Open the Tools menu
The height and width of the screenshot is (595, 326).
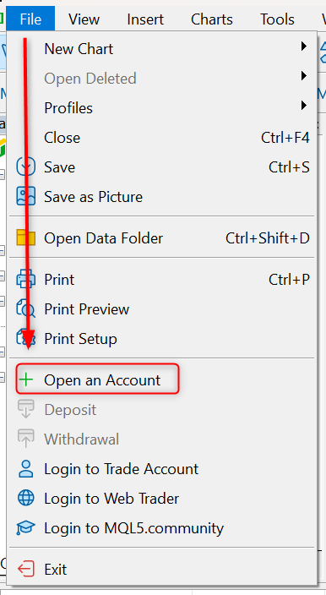pyautogui.click(x=278, y=19)
